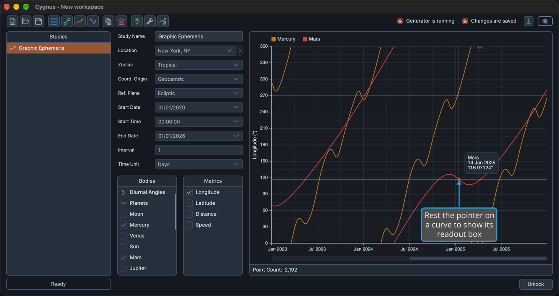Tick the Speed metric checkbox
Image resolution: width=559 pixels, height=296 pixels.
(x=189, y=225)
